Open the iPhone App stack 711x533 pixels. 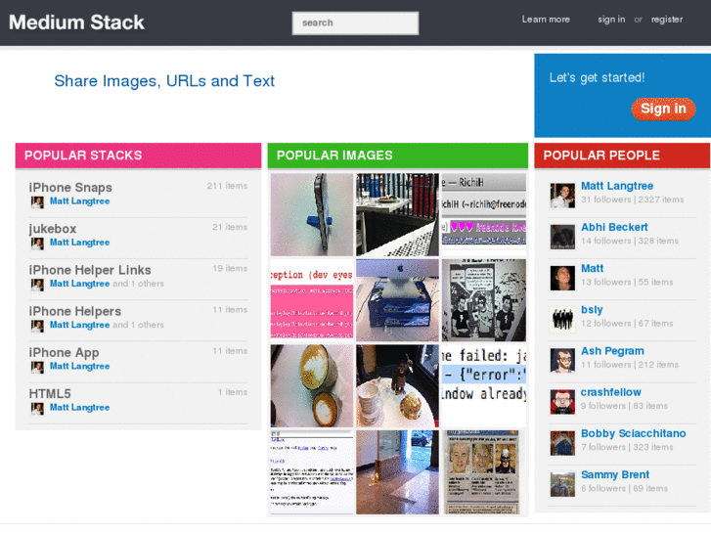(64, 352)
